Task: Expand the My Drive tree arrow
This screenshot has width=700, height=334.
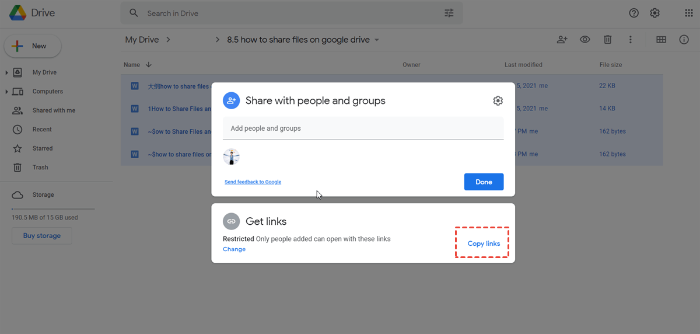Action: 6,72
